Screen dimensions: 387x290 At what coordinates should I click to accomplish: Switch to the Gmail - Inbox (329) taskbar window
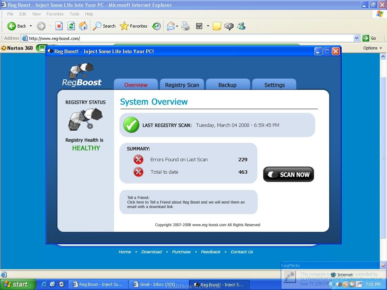(x=159, y=284)
